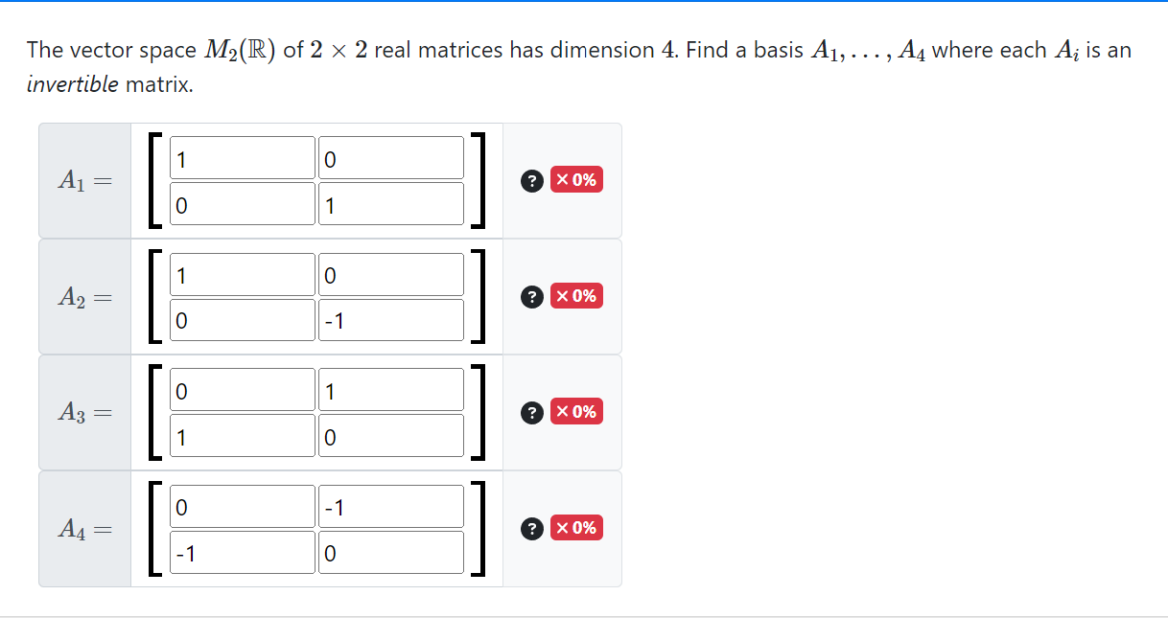Screen dimensions: 1168x618
Task: Select the top-left entry of matrix A1
Action: pos(242,157)
